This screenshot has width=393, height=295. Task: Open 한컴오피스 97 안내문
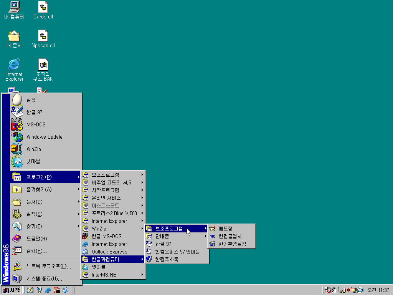point(177,252)
